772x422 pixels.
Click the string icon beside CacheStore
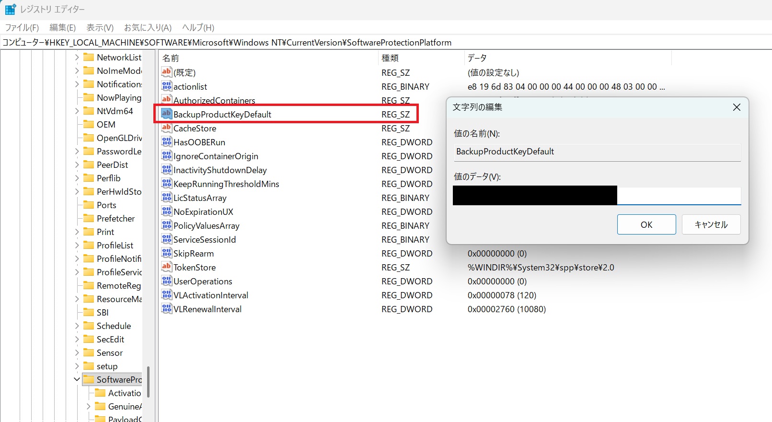point(166,128)
